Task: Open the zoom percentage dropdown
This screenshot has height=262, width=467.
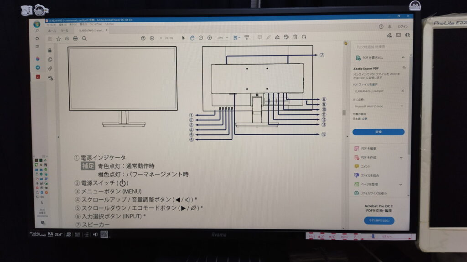Action: click(227, 37)
